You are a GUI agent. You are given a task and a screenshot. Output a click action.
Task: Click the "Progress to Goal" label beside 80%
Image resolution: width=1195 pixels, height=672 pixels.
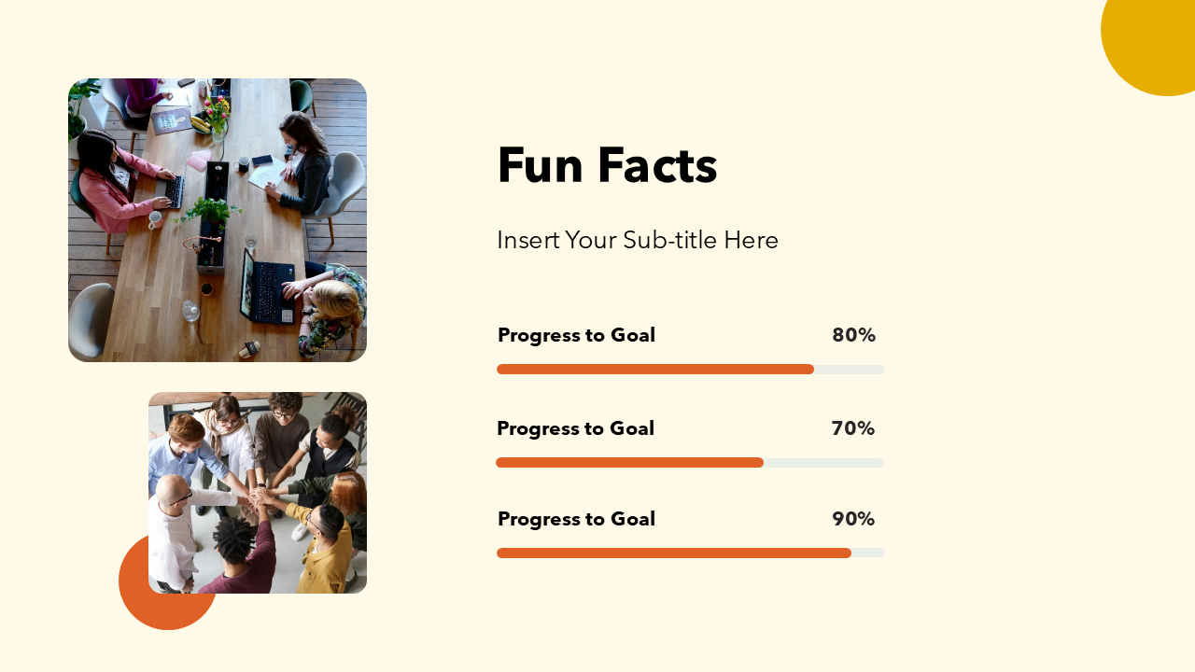(x=576, y=335)
